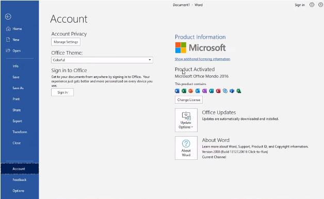Click the back arrow to exit Backstage
Image resolution: width=324 pixels, height=199 pixels.
pos(8,16)
